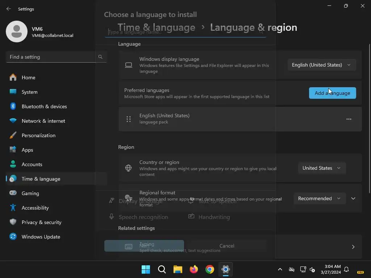Open taskbar Search
The height and width of the screenshot is (278, 371).
click(162, 269)
